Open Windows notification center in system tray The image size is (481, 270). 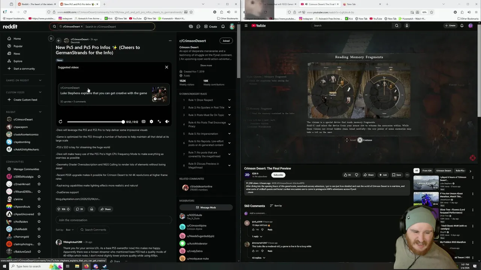[x=475, y=266]
